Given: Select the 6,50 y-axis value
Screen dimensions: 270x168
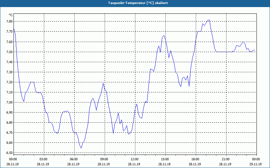Looking at the screenshot, I should pos(10,153).
